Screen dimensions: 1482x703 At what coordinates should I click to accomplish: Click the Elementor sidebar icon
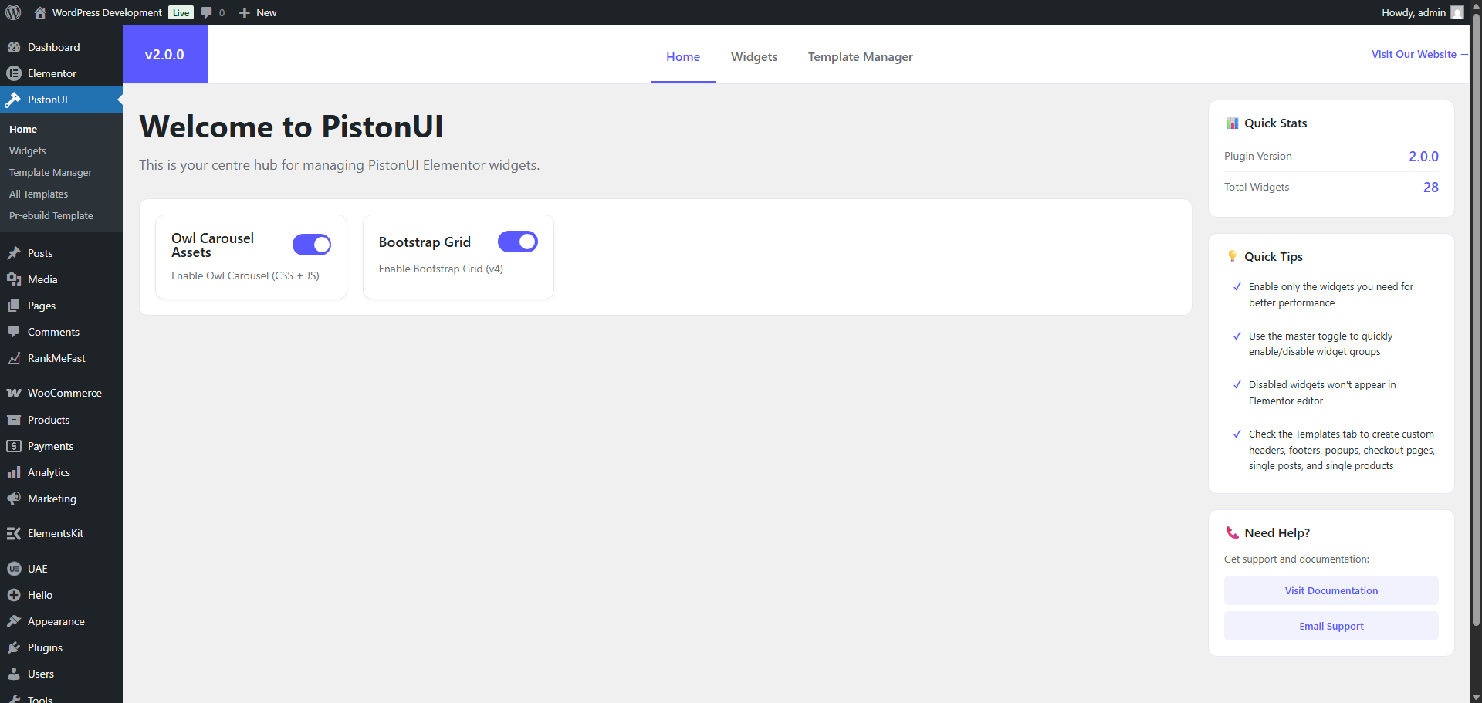pyautogui.click(x=14, y=73)
